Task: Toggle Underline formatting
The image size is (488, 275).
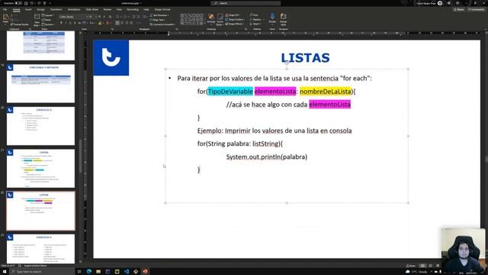Action: (70, 23)
